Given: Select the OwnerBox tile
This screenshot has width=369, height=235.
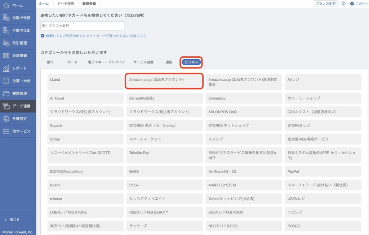Looking at the screenshot, I should [x=244, y=98].
